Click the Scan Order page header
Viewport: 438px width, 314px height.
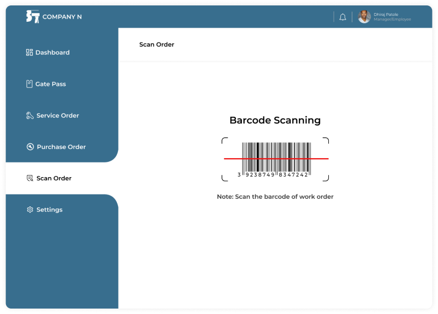(157, 44)
